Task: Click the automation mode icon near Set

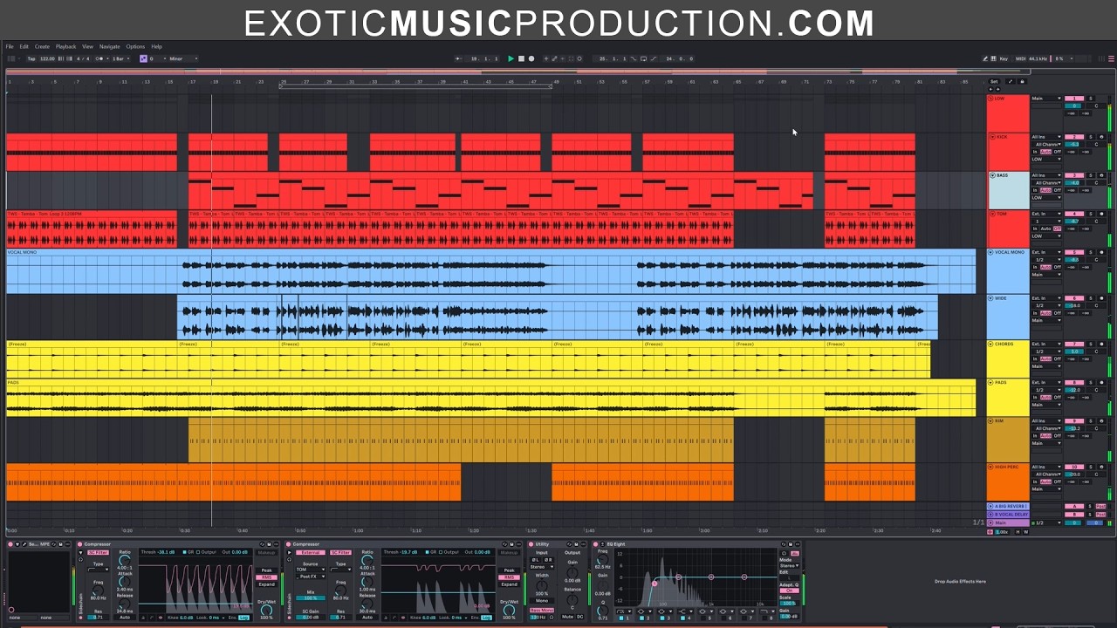Action: [x=1011, y=81]
